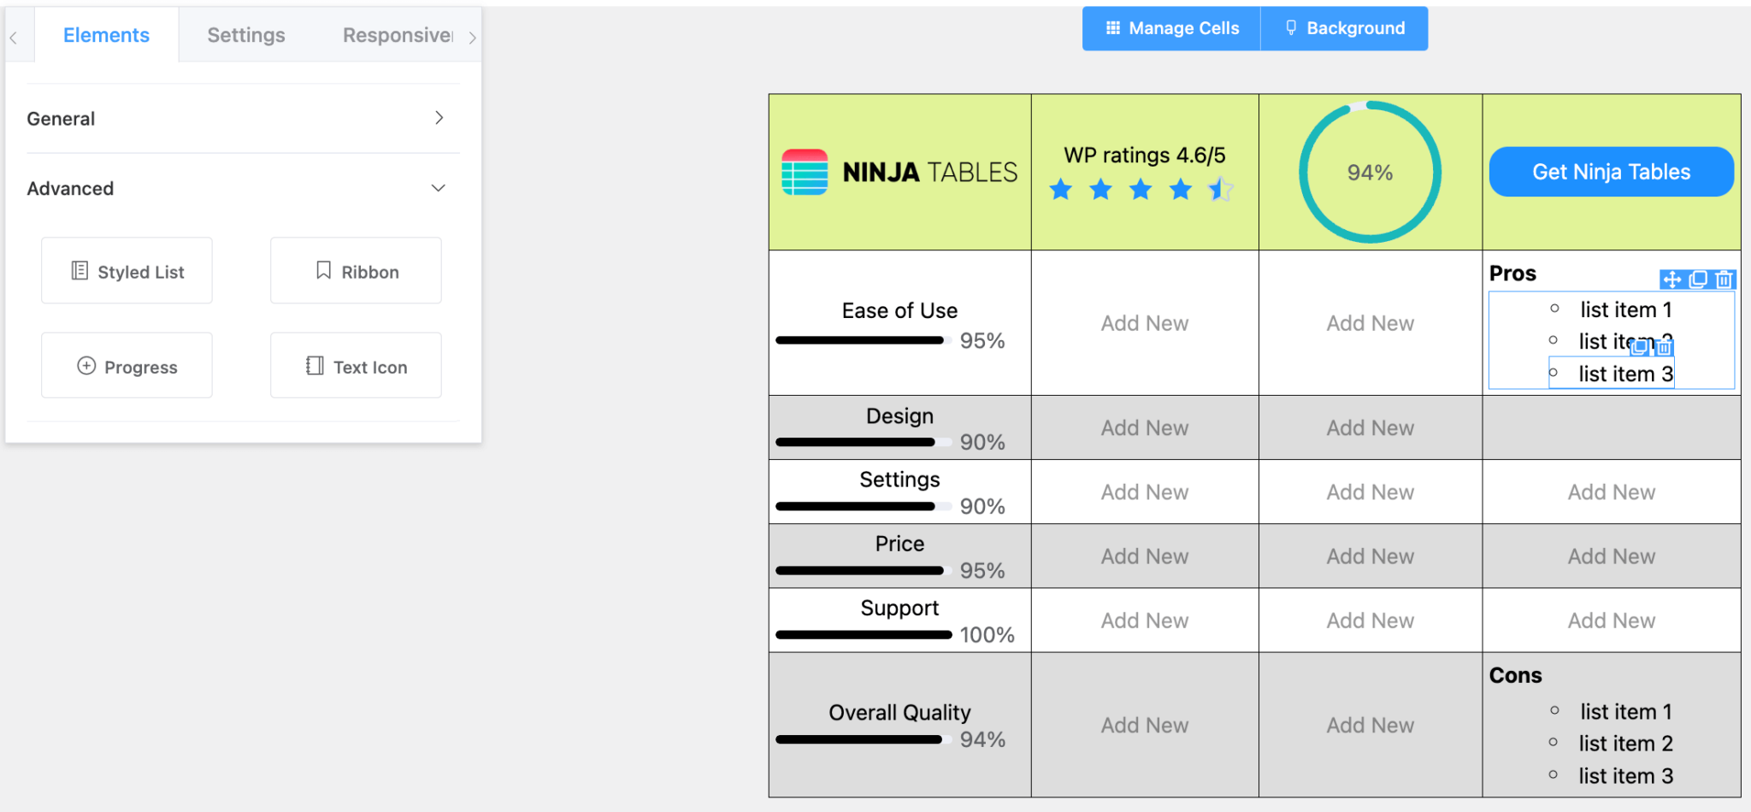This screenshot has height=812, width=1751.
Task: Click the right arrow to reveal more tabs
Action: pyautogui.click(x=473, y=37)
